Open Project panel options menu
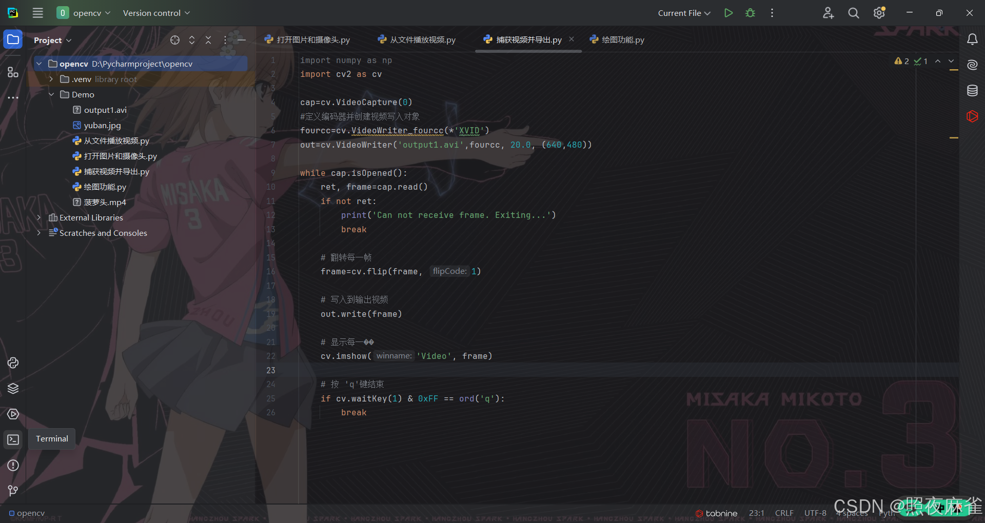The height and width of the screenshot is (523, 985). point(225,40)
